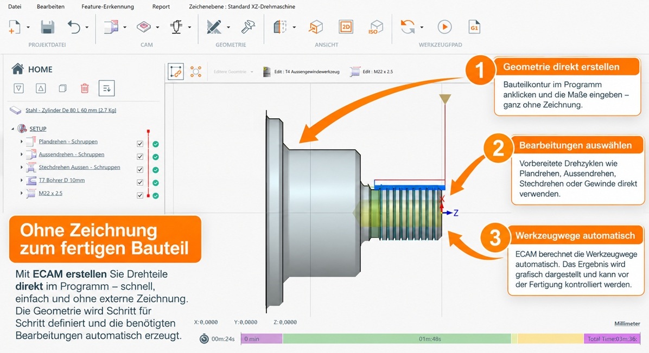This screenshot has width=649, height=353.
Task: Click the green 01m:48s timeline segment
Action: (397, 339)
